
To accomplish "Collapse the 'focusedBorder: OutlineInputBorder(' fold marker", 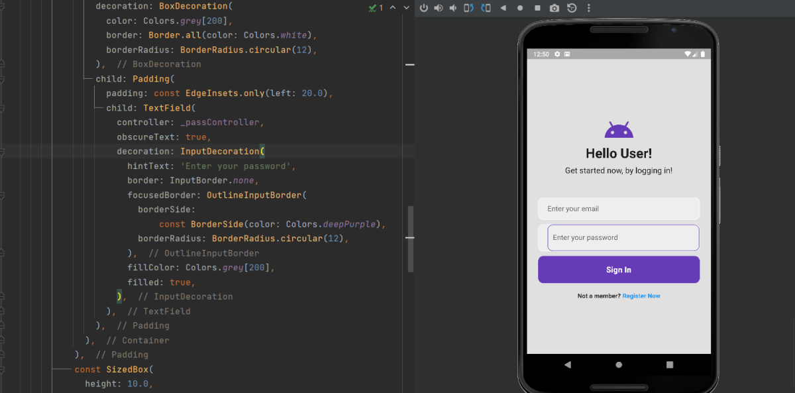I will point(3,196).
